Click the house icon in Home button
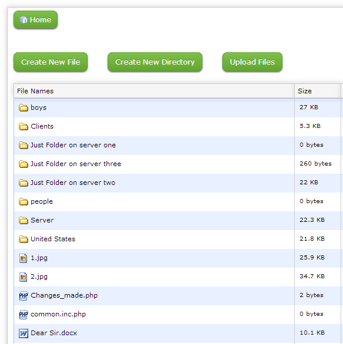Image resolution: width=343 pixels, height=344 pixels. [x=24, y=20]
